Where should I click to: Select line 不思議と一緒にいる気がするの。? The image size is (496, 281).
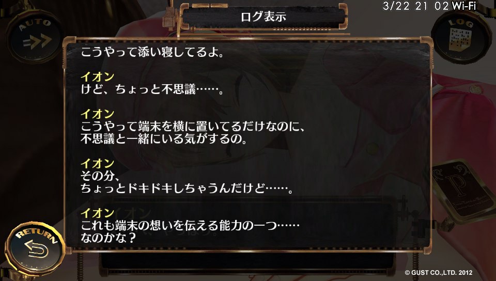pyautogui.click(x=164, y=139)
